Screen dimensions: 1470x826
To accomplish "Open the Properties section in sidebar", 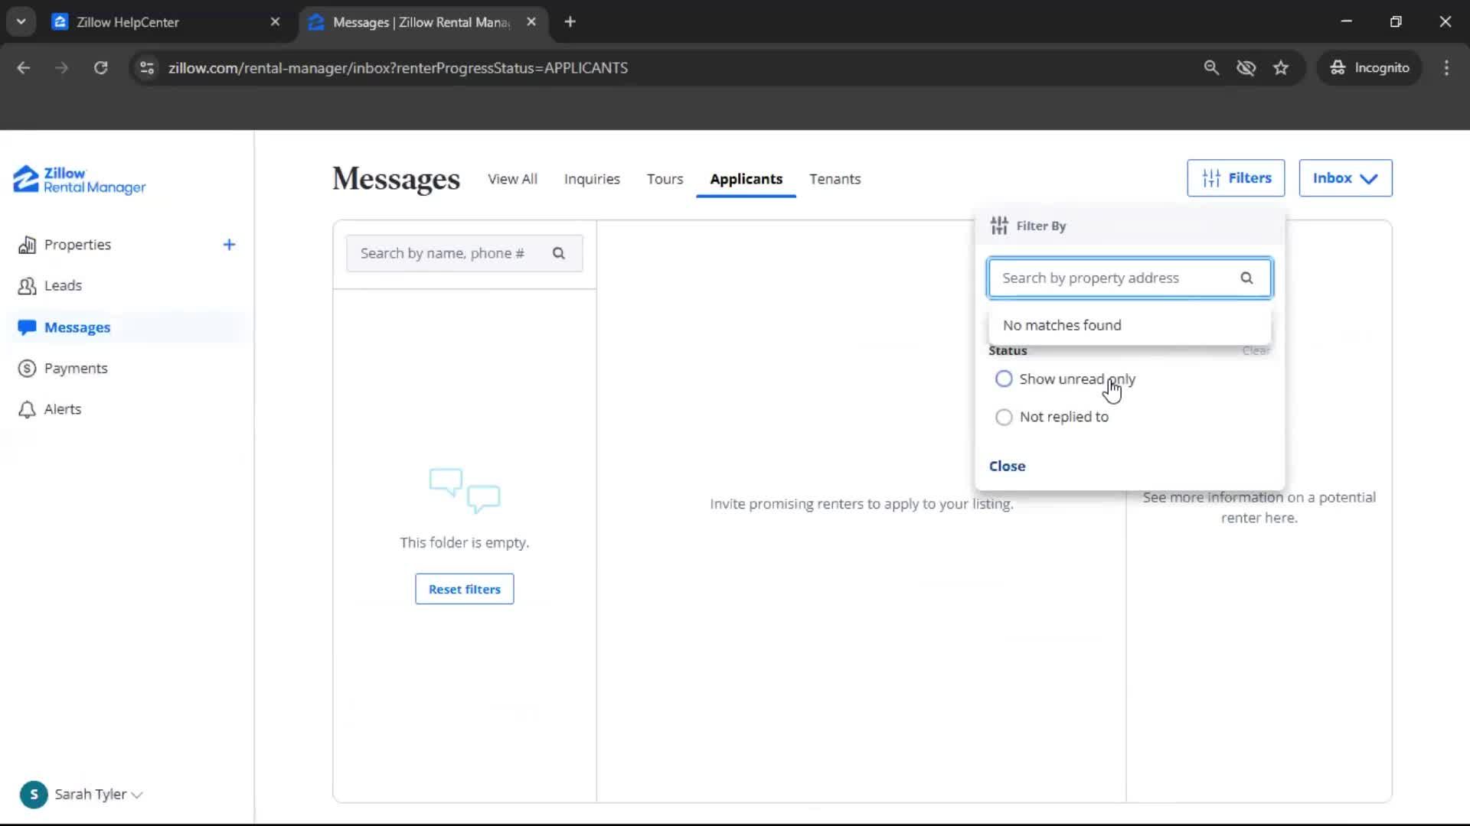I will click(79, 244).
